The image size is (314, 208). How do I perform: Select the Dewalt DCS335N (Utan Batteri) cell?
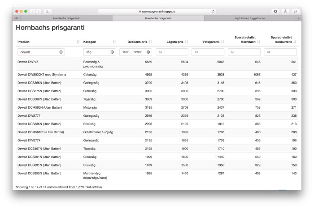48,124
